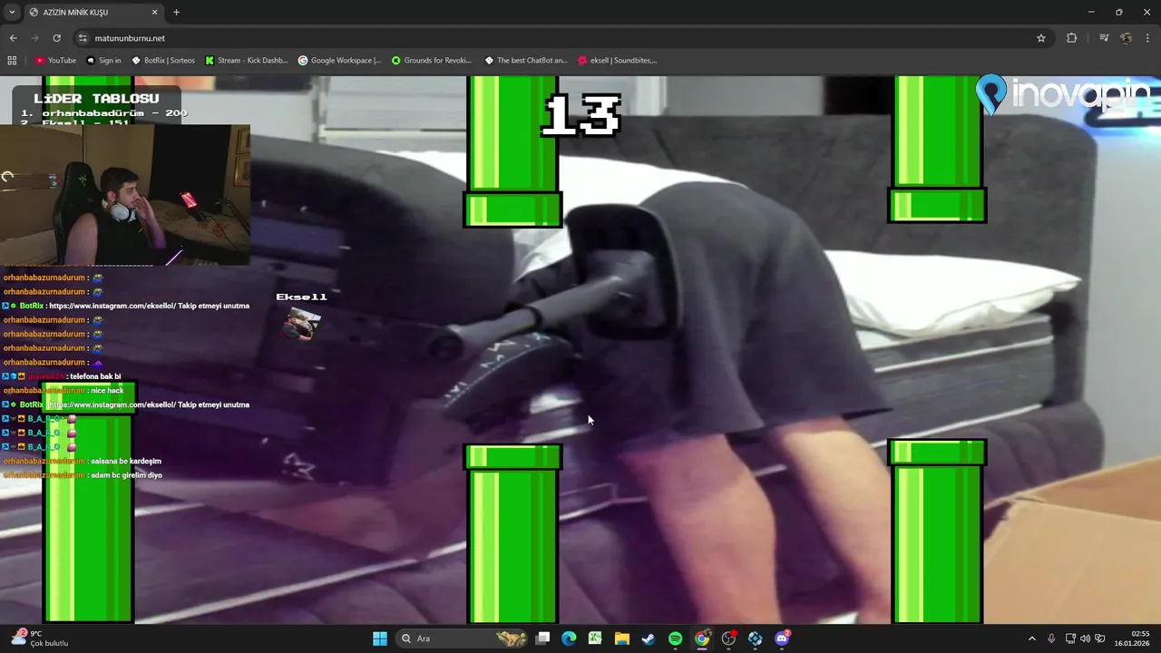Open the Chrome profile avatar

coord(1126,38)
